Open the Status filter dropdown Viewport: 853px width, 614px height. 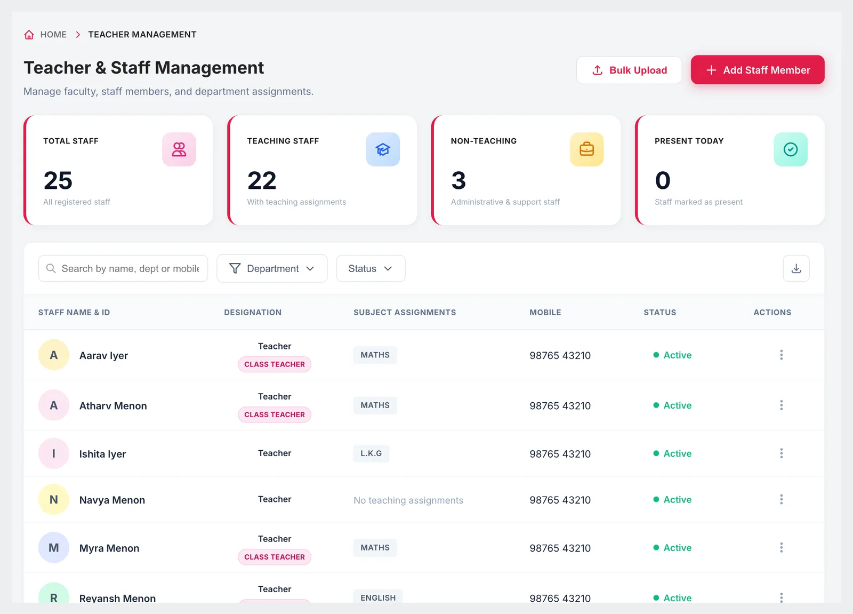click(371, 268)
